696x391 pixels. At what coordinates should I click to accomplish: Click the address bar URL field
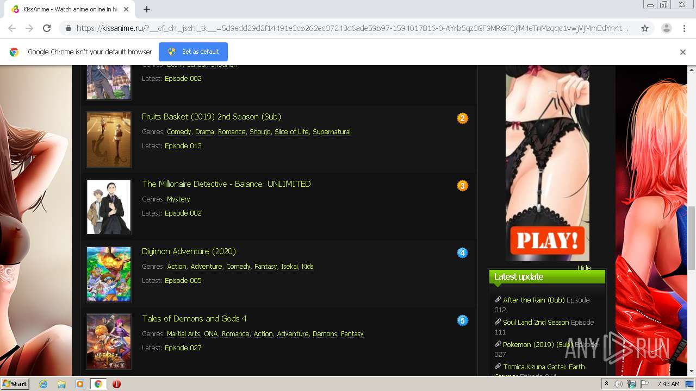tap(352, 28)
